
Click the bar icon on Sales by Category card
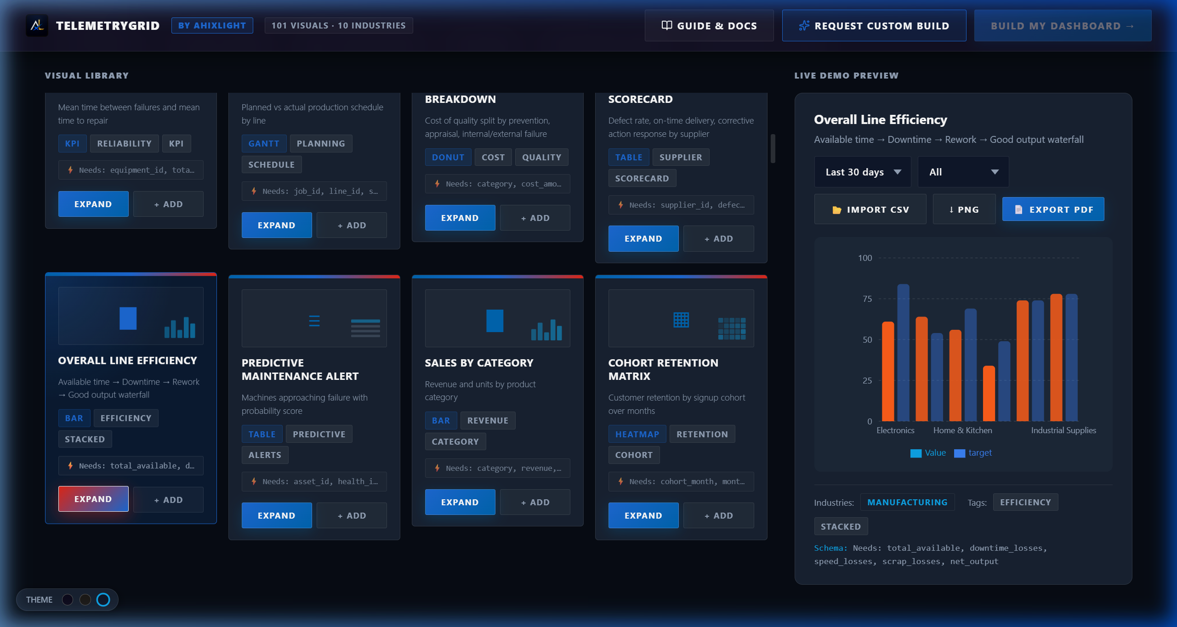(495, 321)
